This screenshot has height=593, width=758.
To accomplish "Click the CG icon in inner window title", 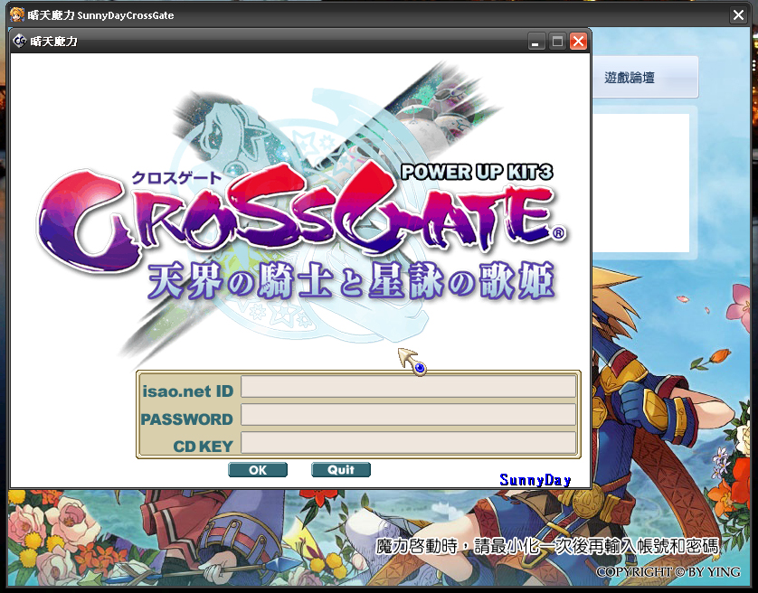I will pyautogui.click(x=19, y=41).
